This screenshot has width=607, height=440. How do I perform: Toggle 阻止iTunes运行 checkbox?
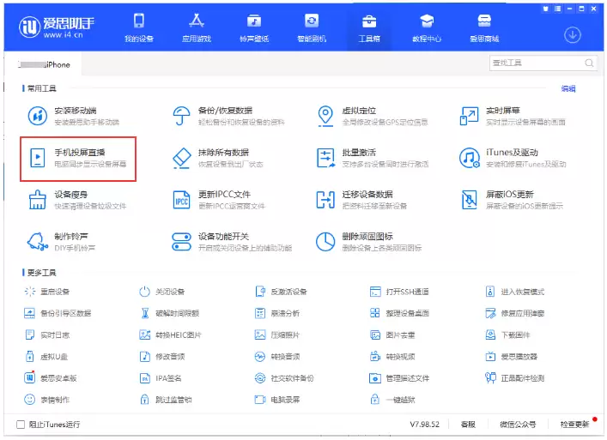(x=21, y=425)
